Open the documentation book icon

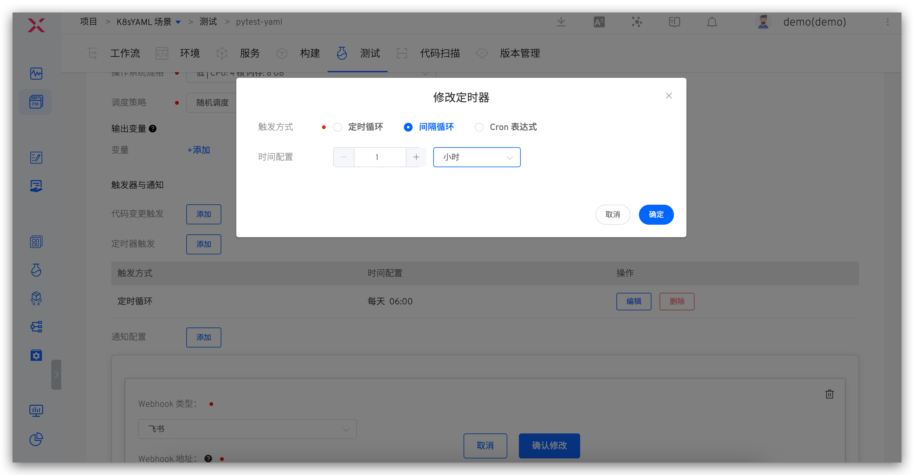pyautogui.click(x=674, y=22)
